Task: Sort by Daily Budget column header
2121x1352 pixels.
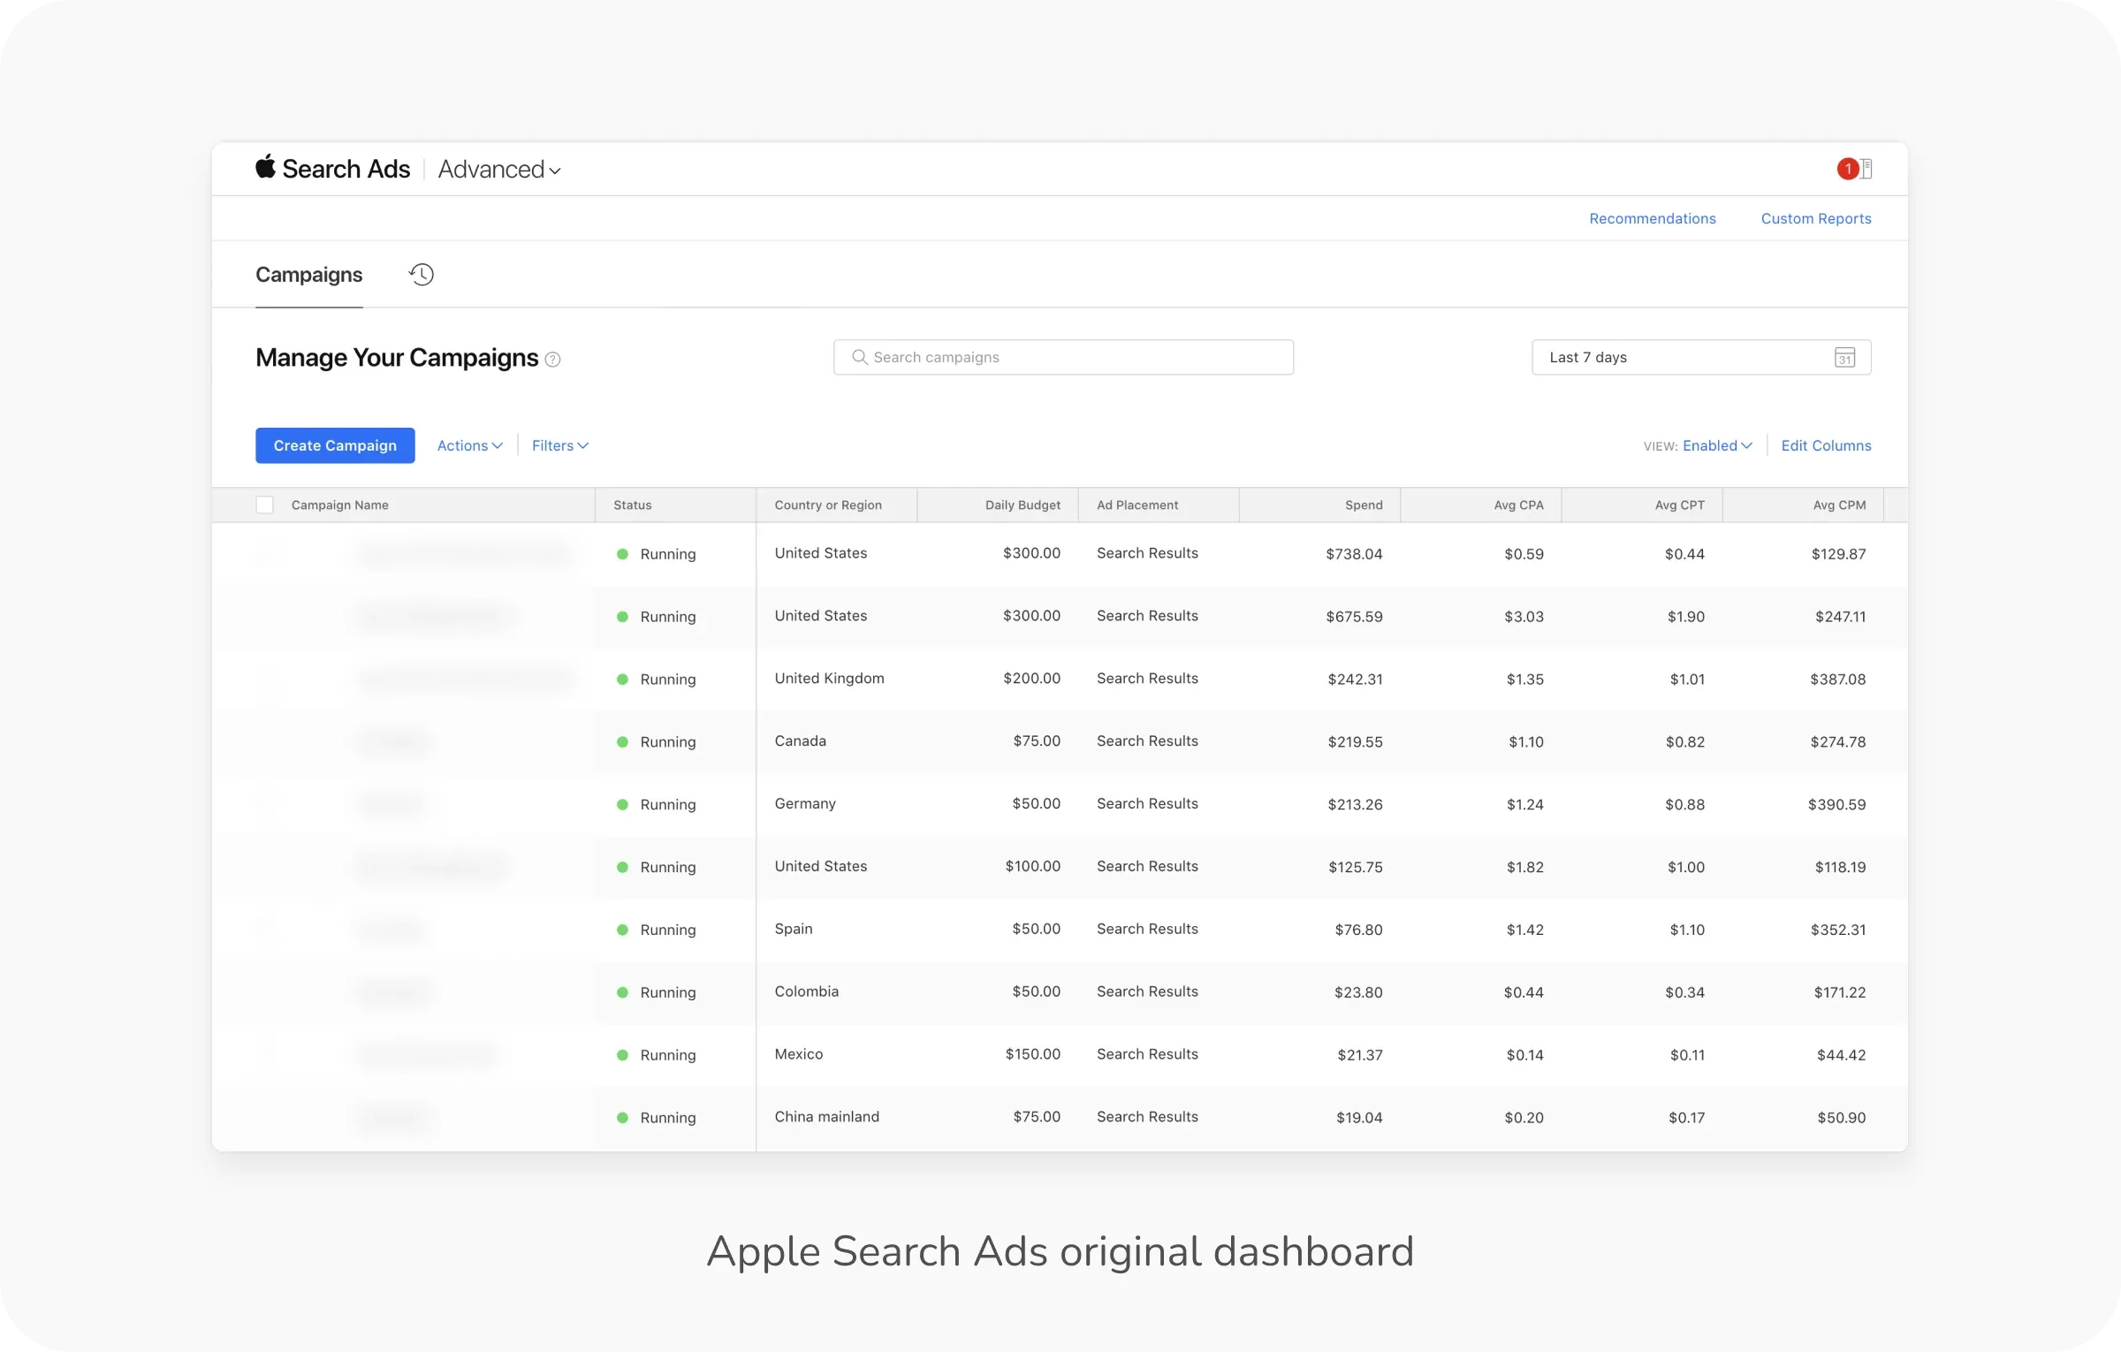Action: pyautogui.click(x=1022, y=505)
